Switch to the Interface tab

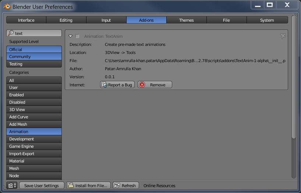26,20
